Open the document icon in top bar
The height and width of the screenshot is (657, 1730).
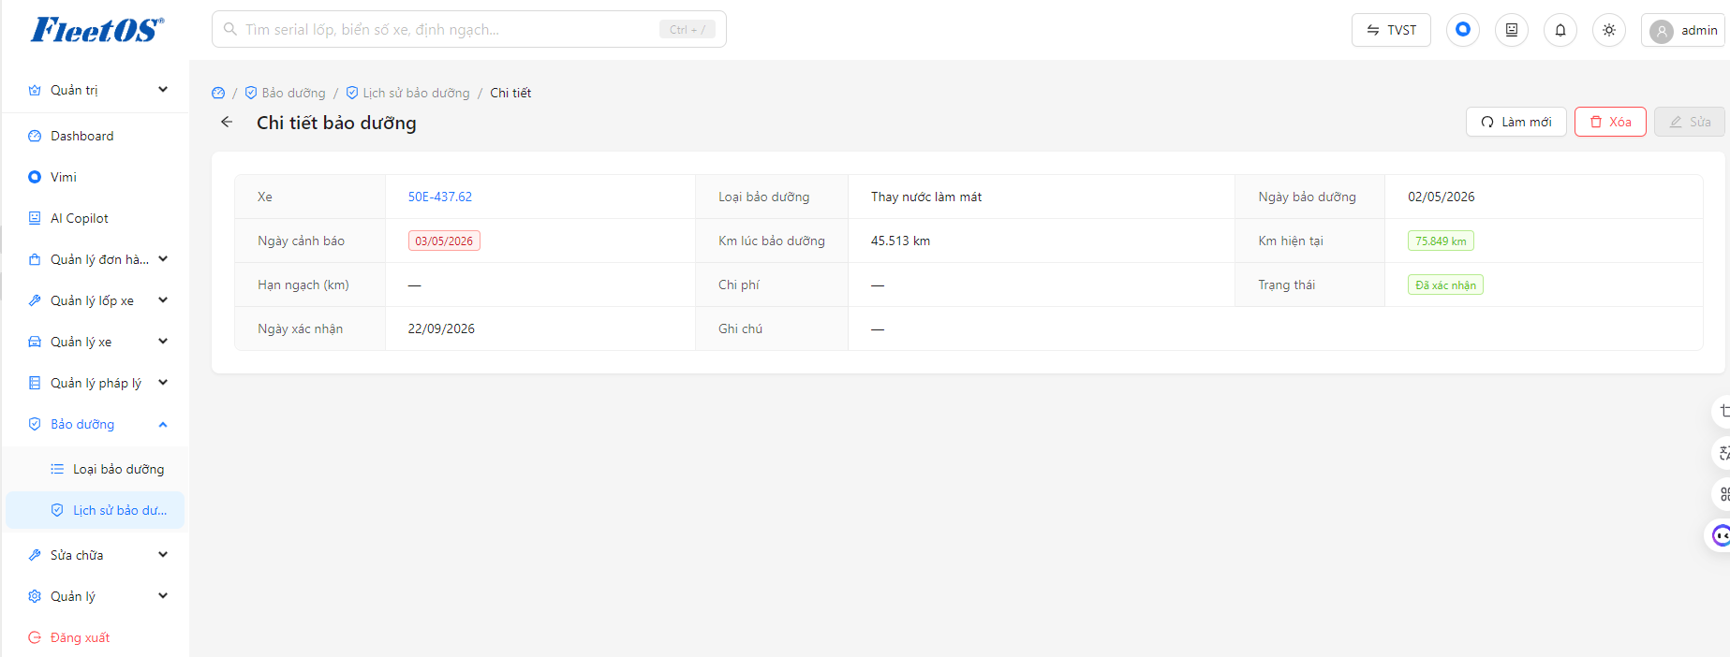1512,30
